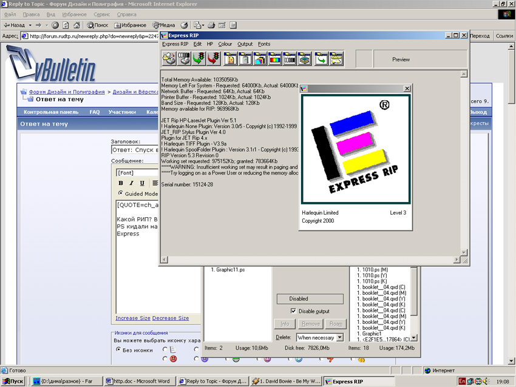Click the Increase Size link
This screenshot has height=387, width=516.
133,318
